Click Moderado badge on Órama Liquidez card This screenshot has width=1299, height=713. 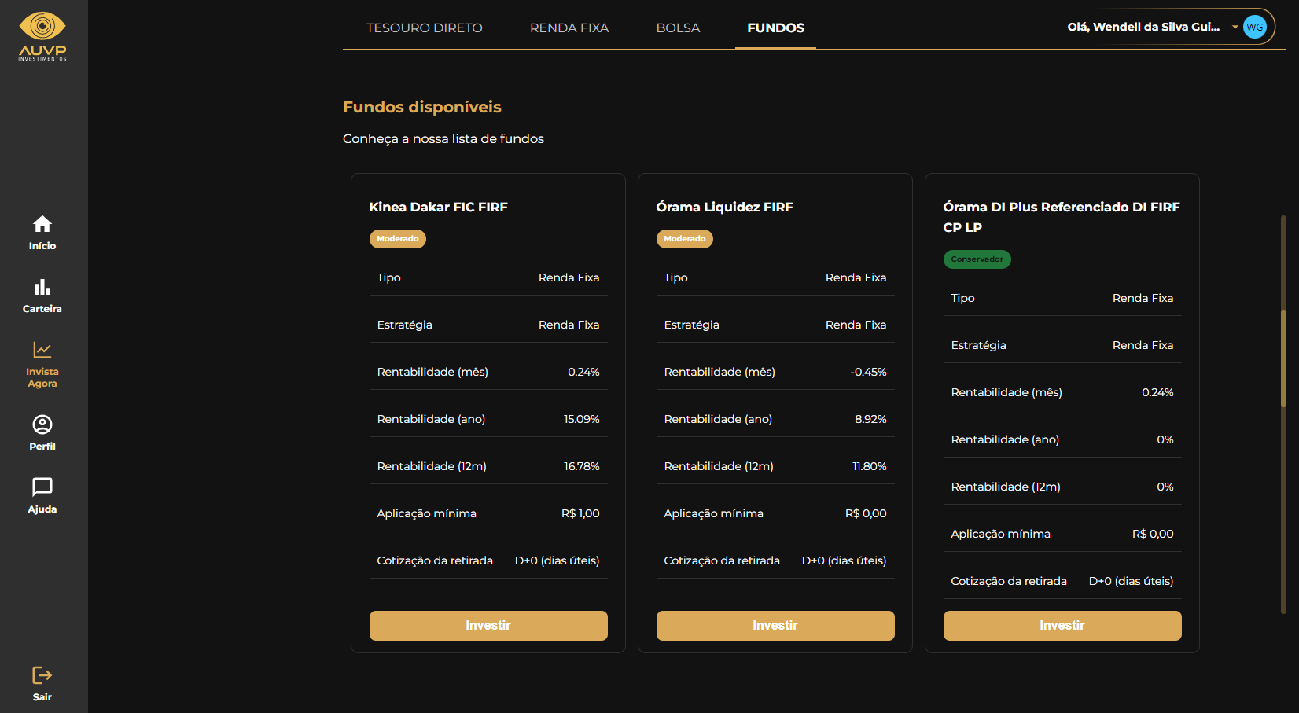coord(685,239)
